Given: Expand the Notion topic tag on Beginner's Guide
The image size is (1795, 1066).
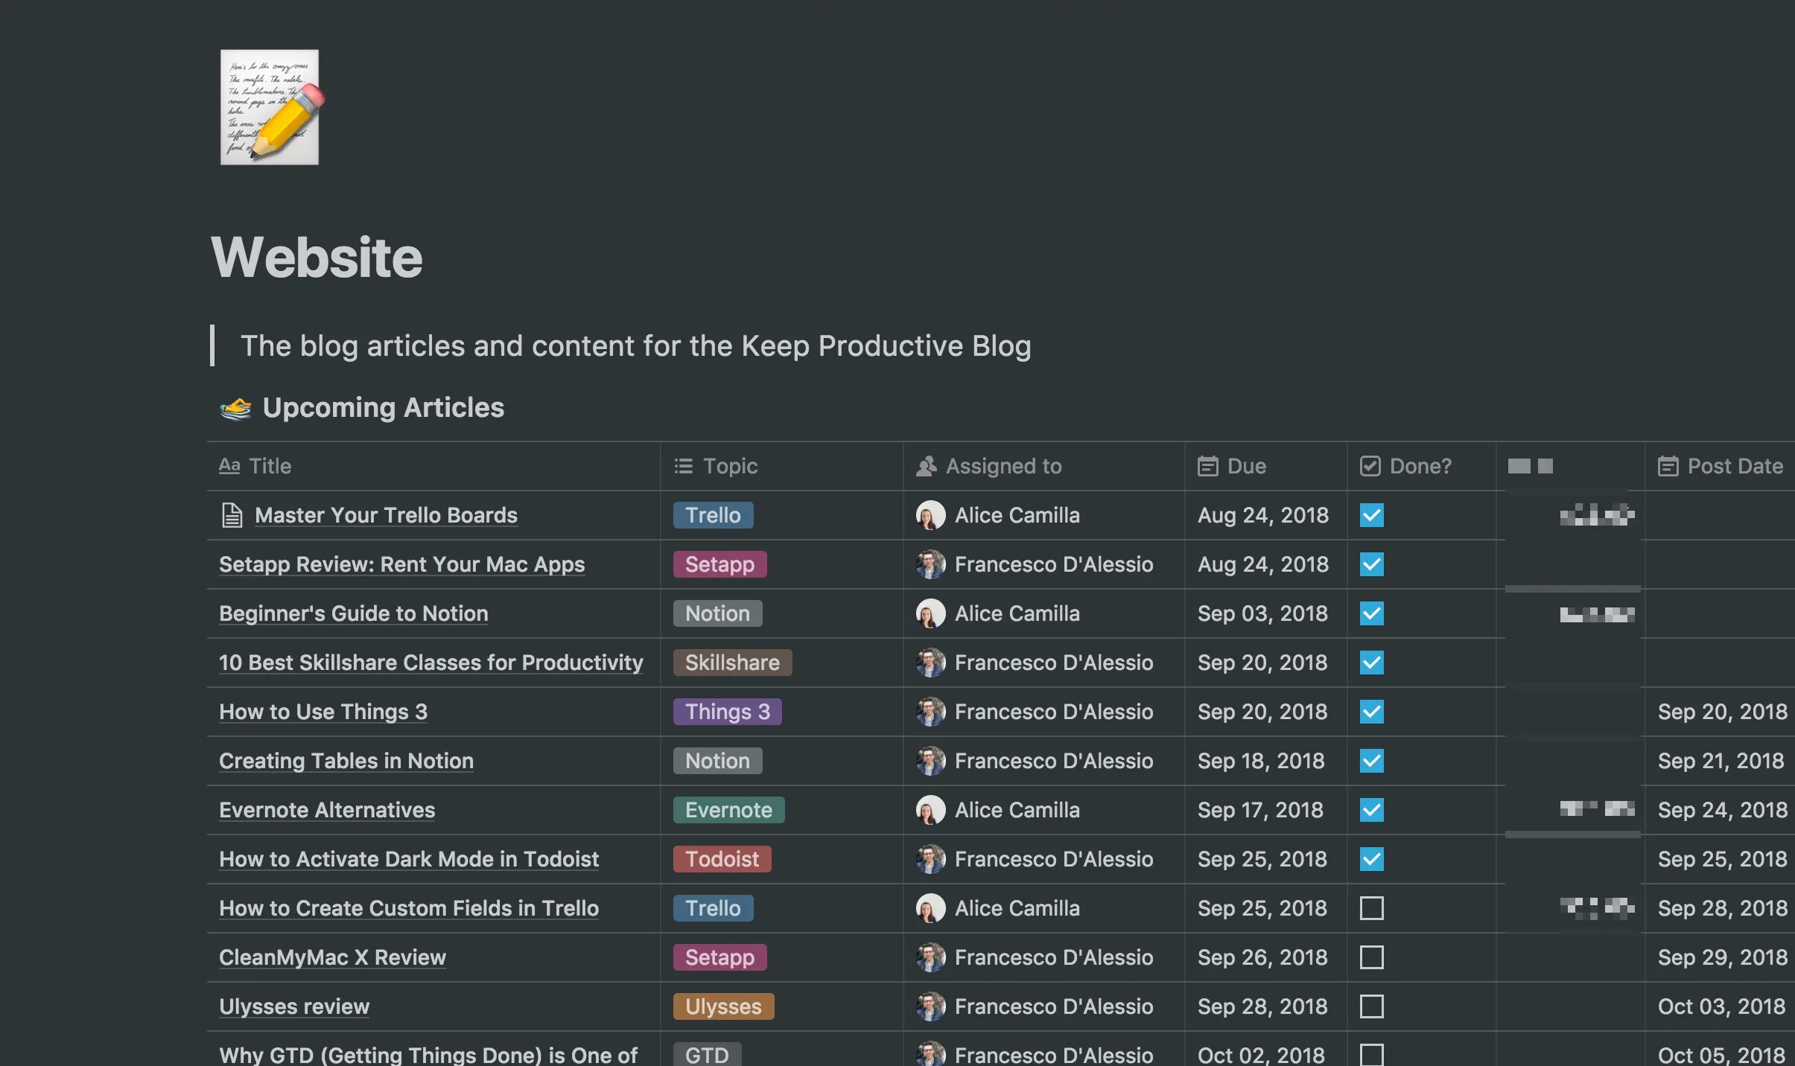Looking at the screenshot, I should coord(715,613).
